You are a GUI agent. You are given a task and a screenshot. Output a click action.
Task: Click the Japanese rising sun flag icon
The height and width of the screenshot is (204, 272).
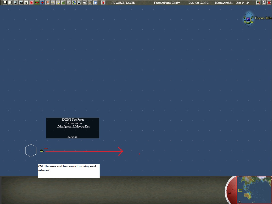tap(32, 3)
